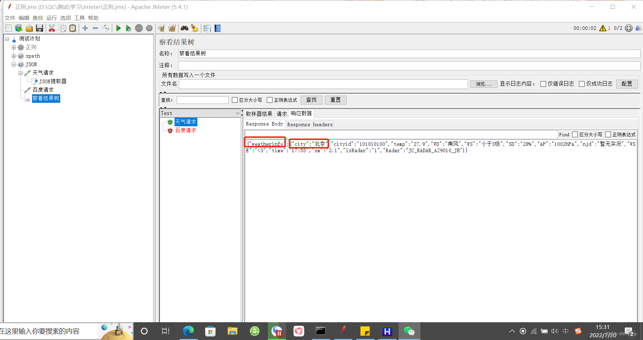Open File Explorer from the taskbar
The image size is (643, 340).
tap(232, 331)
